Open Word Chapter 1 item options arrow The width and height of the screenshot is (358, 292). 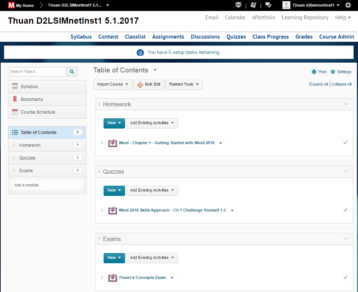[x=221, y=143]
